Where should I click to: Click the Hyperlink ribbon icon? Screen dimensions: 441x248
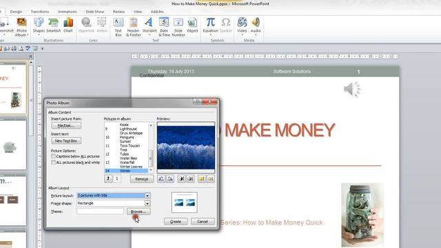pos(86,25)
